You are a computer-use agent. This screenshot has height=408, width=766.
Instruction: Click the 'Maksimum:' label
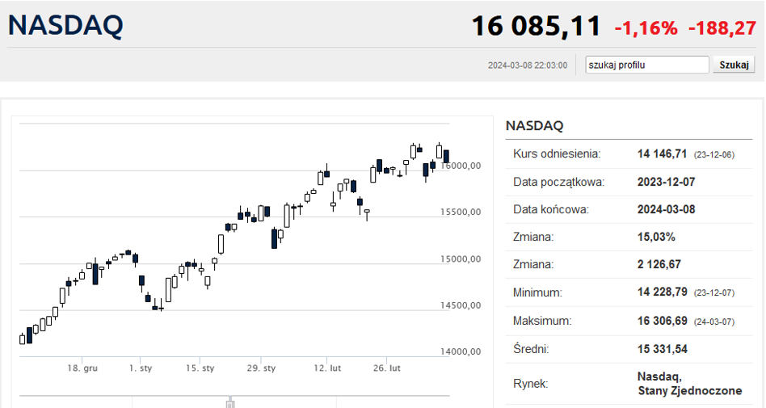[541, 321]
